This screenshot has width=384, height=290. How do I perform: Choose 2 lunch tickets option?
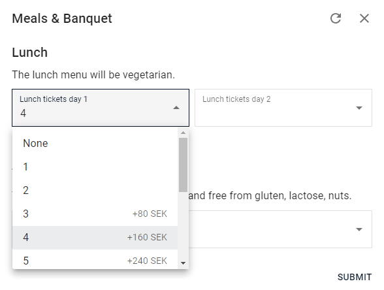(x=95, y=190)
